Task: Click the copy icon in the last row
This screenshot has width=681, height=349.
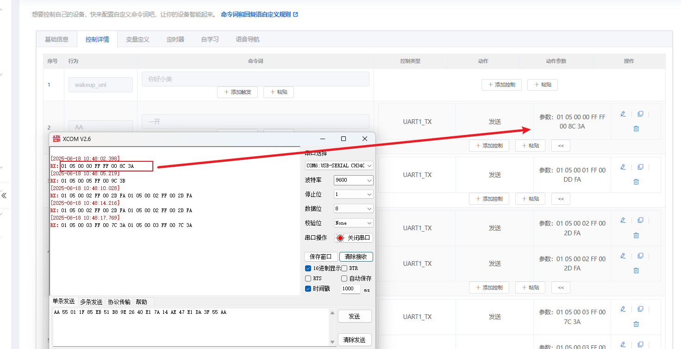Action: [x=640, y=344]
